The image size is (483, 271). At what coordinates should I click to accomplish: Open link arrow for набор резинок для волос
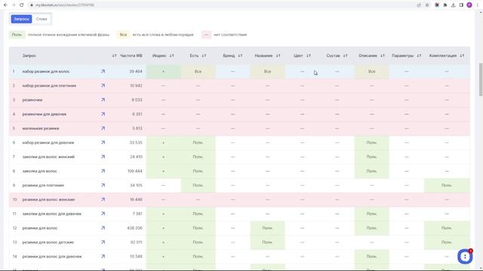click(103, 72)
